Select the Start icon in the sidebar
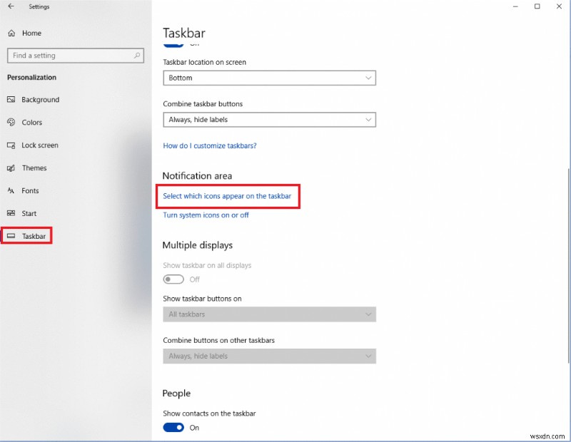The height and width of the screenshot is (442, 571). (11, 213)
